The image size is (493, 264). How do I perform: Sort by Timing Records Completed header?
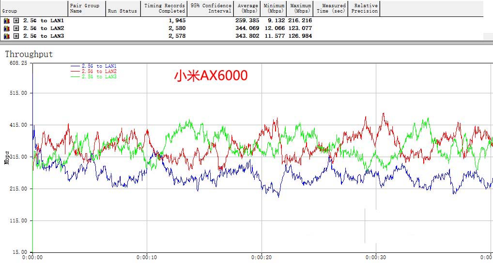[164, 9]
